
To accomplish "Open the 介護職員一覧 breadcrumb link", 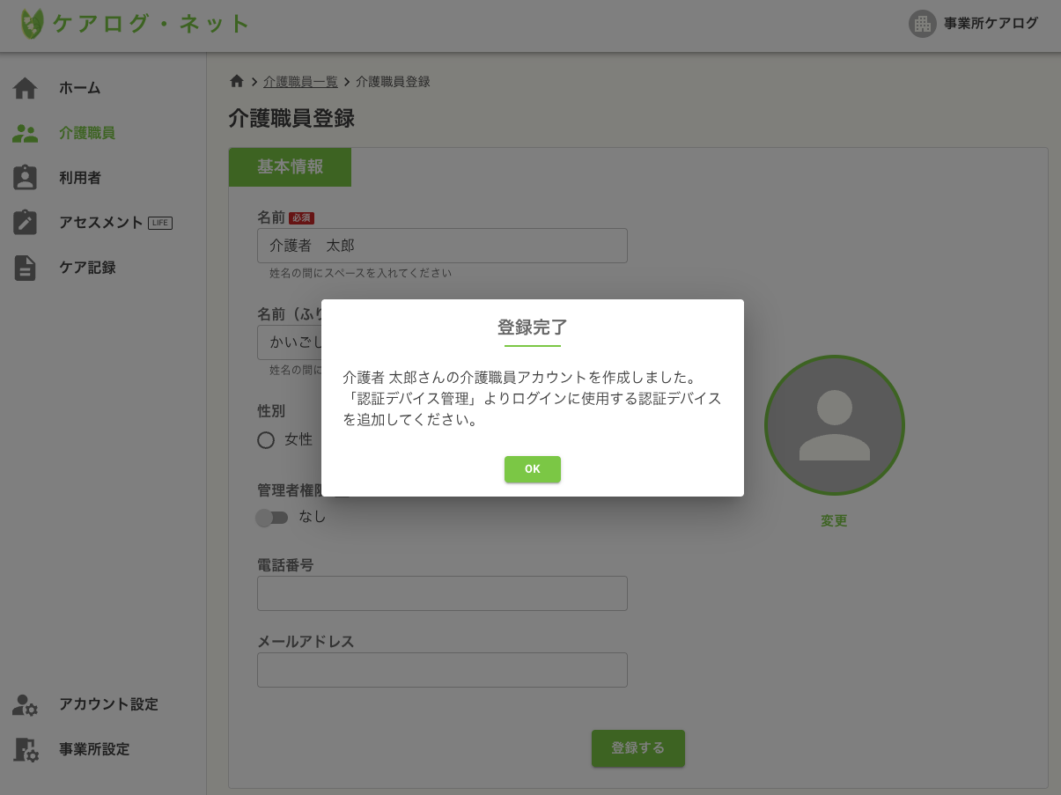I will [300, 81].
